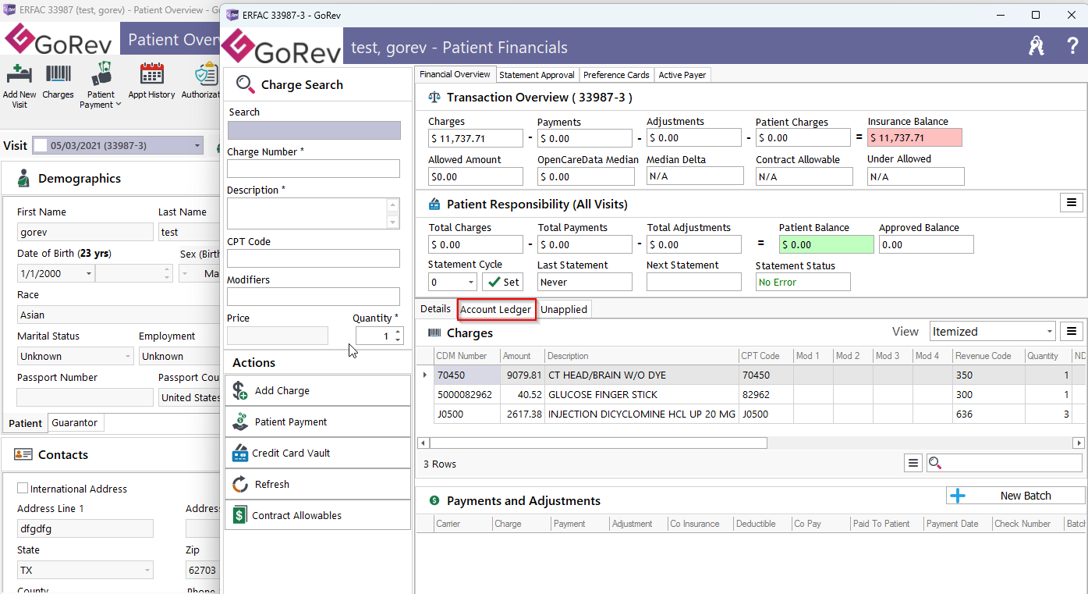Click pink Insurance Balance field

coord(915,138)
